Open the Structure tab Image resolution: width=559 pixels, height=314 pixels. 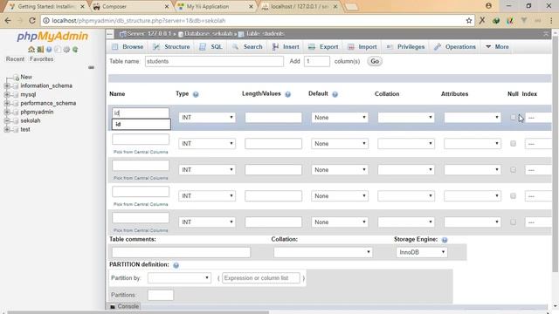pos(171,47)
